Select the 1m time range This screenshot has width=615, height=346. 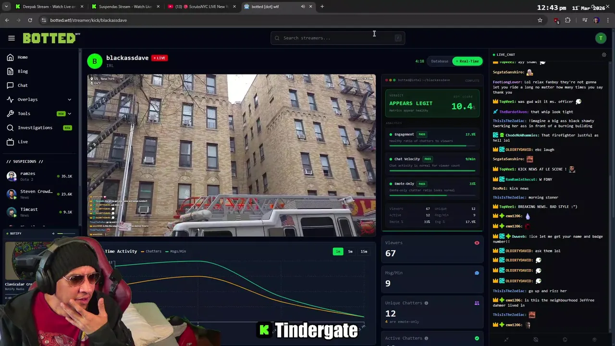[x=338, y=251]
